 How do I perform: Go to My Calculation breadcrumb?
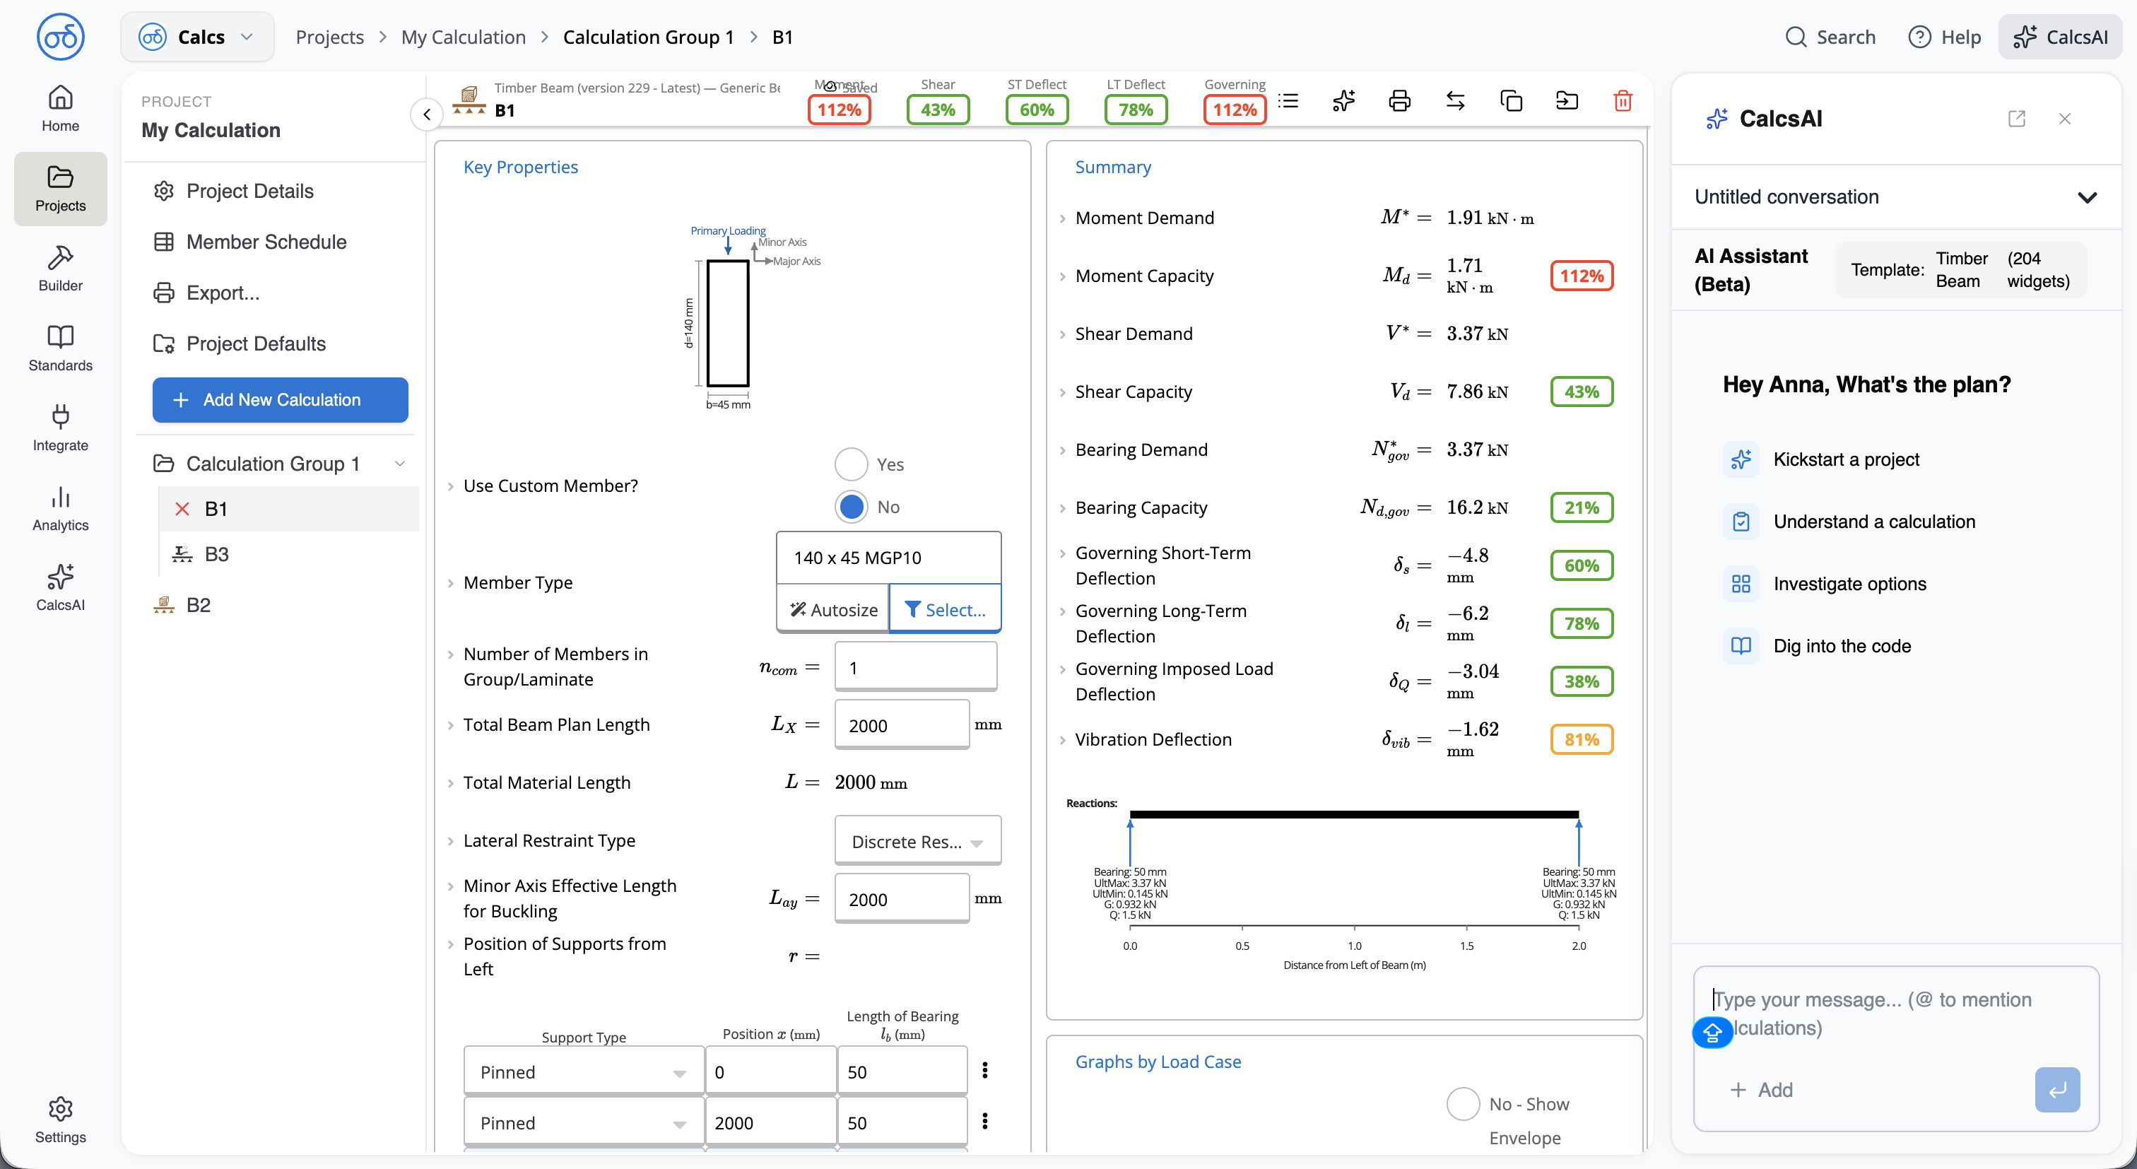pos(463,37)
